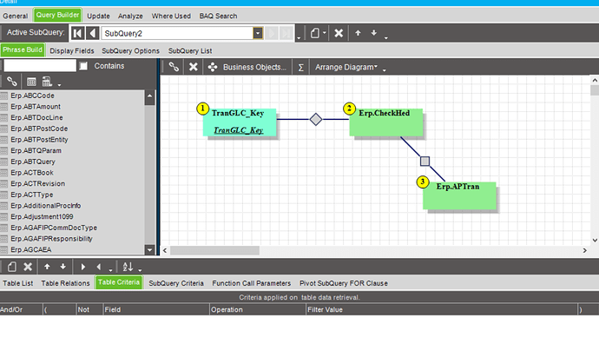Click the sort A-Z icon in the criteria toolbar
The height and width of the screenshot is (337, 599).
pos(128,267)
